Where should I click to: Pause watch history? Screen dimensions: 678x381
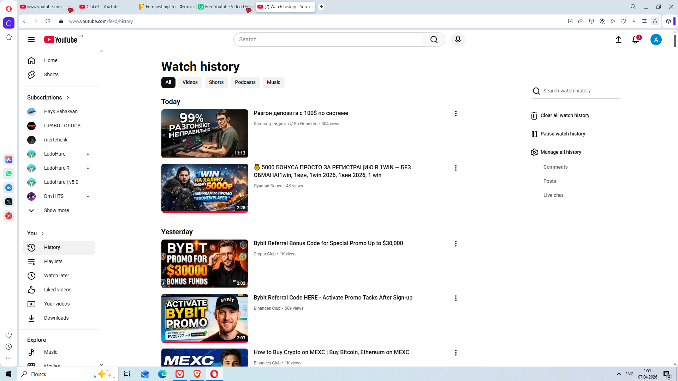click(563, 134)
